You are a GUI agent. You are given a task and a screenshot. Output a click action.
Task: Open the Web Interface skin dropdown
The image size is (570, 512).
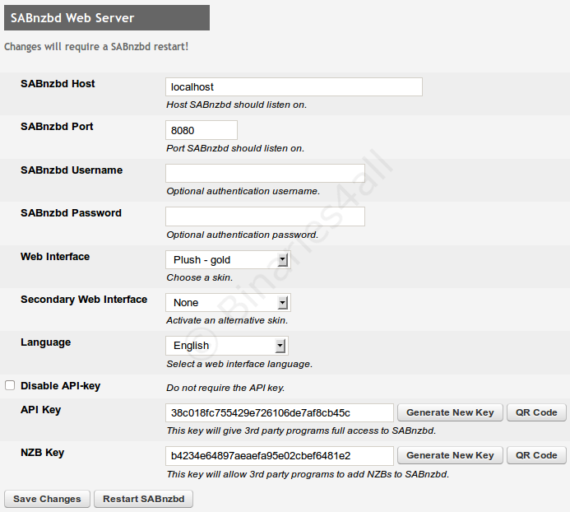tap(228, 260)
